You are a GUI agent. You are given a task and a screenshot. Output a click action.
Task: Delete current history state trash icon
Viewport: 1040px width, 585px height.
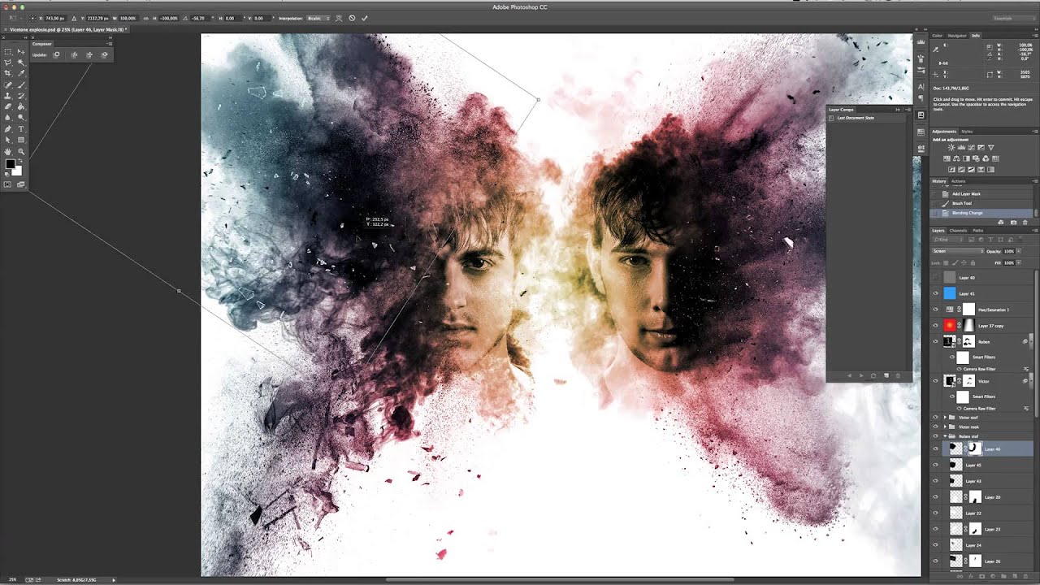(1025, 222)
